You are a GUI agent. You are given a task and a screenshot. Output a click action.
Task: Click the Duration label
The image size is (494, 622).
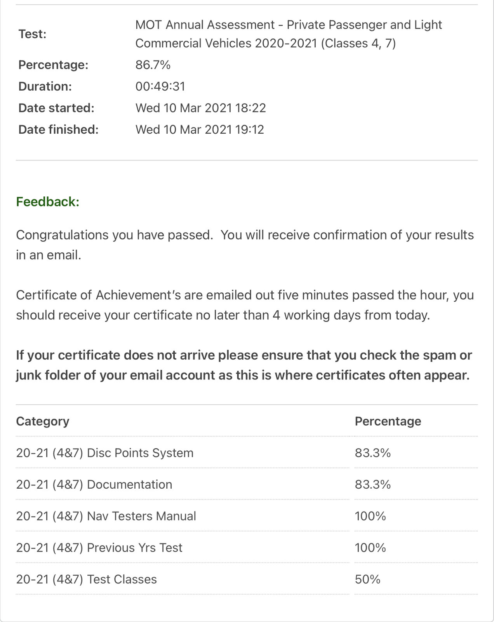[45, 86]
